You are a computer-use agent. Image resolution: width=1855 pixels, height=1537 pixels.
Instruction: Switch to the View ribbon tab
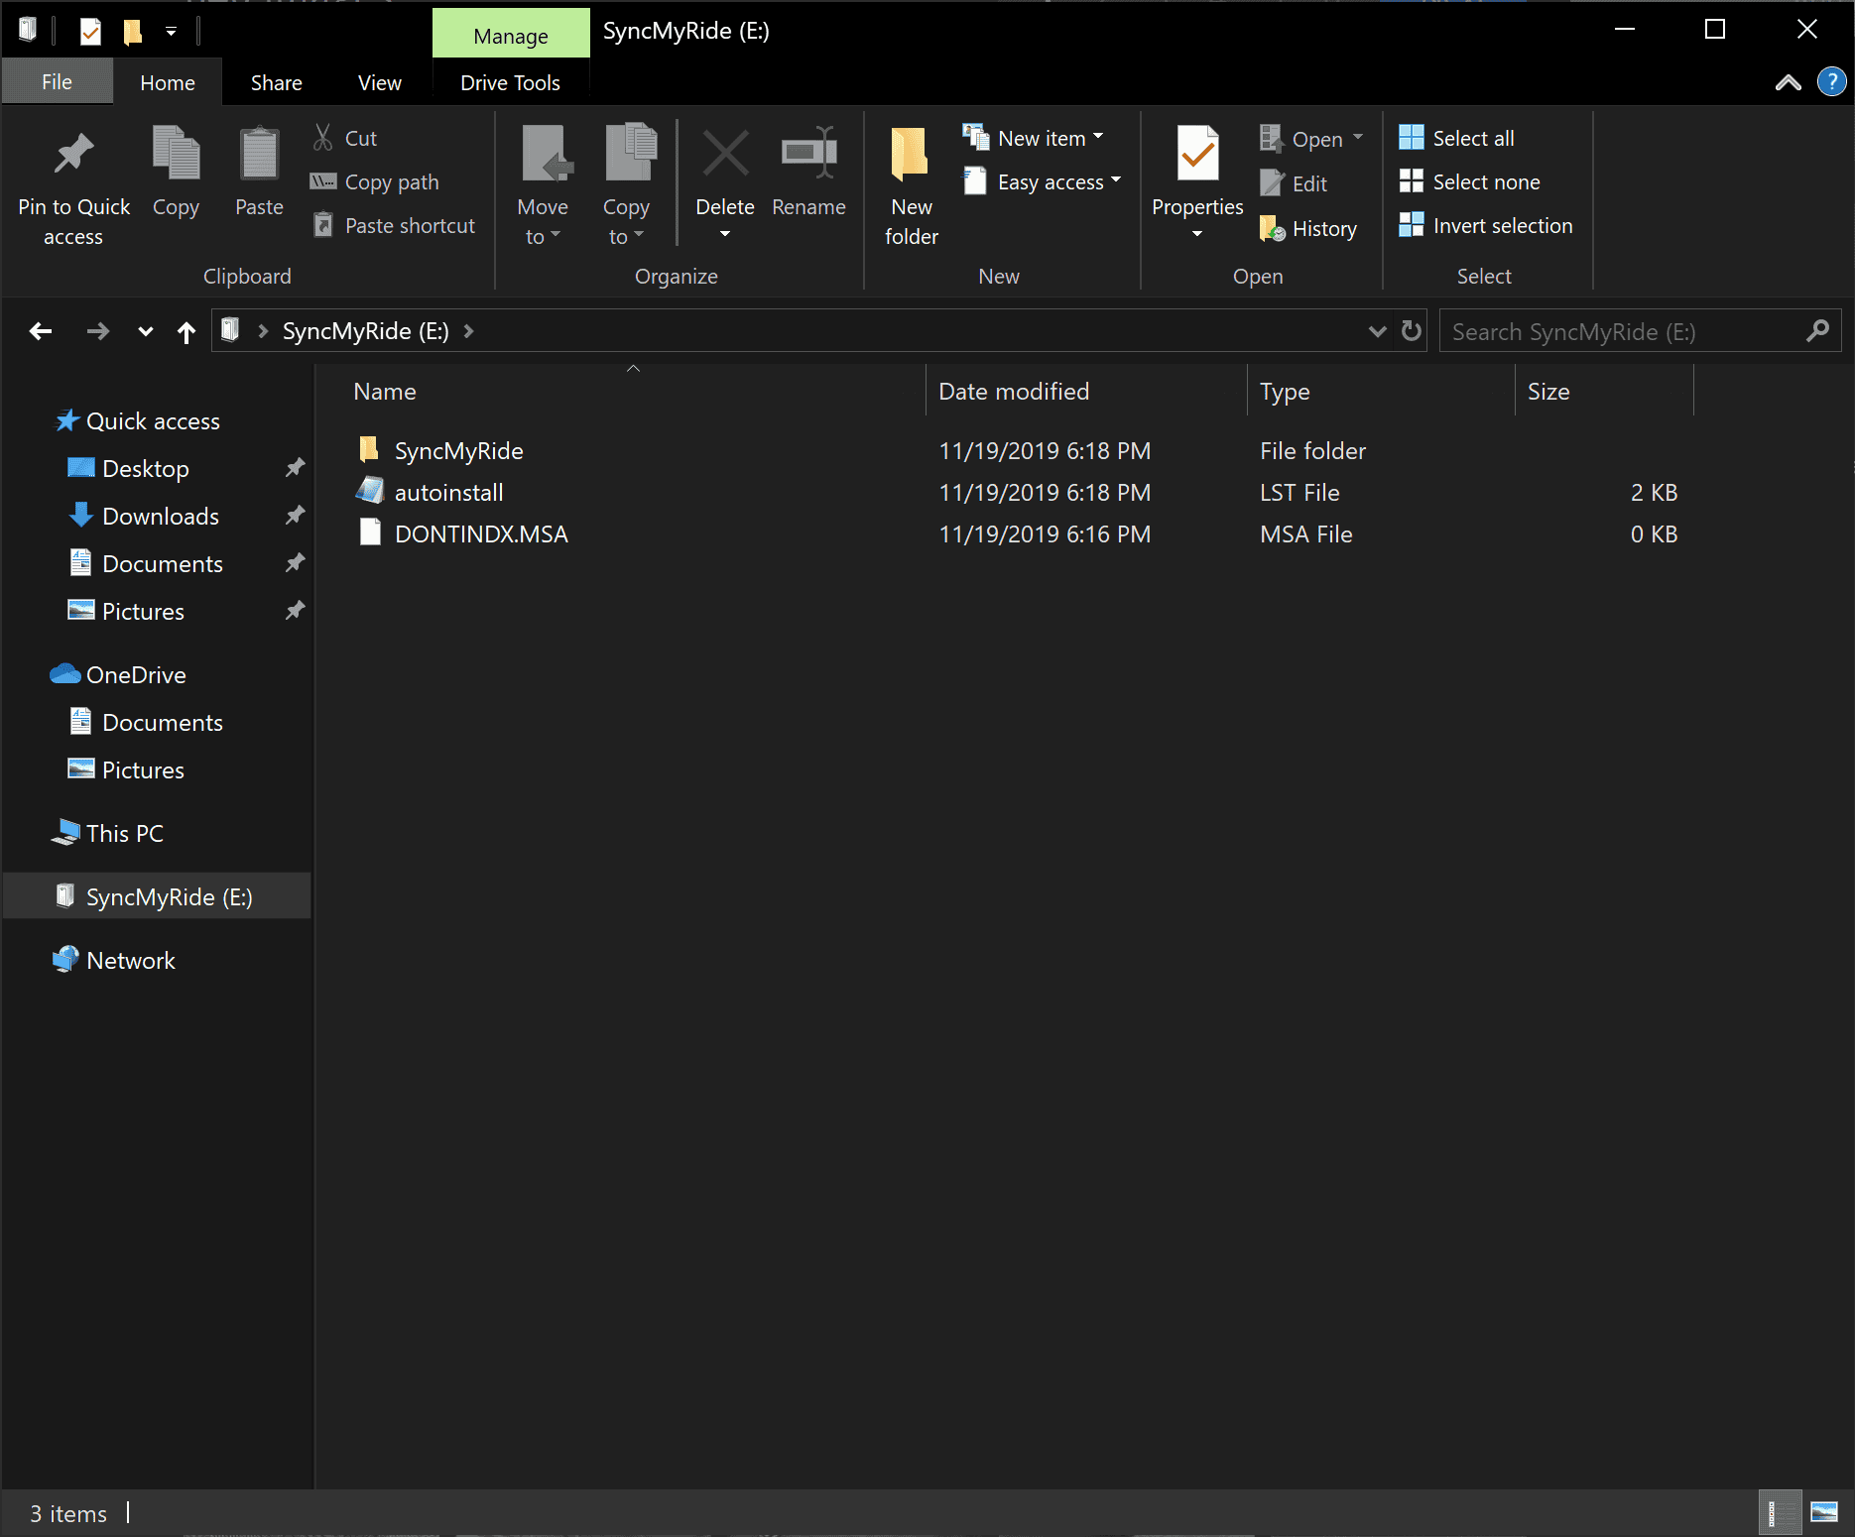click(379, 83)
